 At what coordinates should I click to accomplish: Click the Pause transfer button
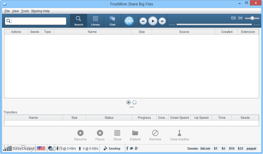[x=100, y=135]
